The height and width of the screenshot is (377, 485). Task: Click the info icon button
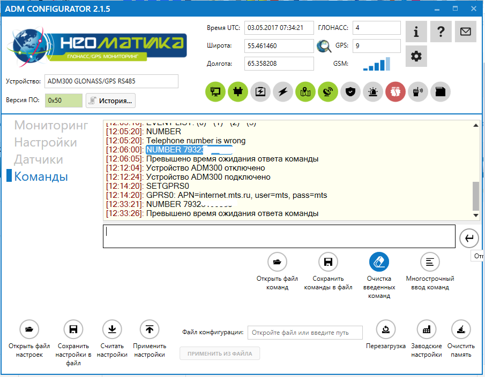416,32
